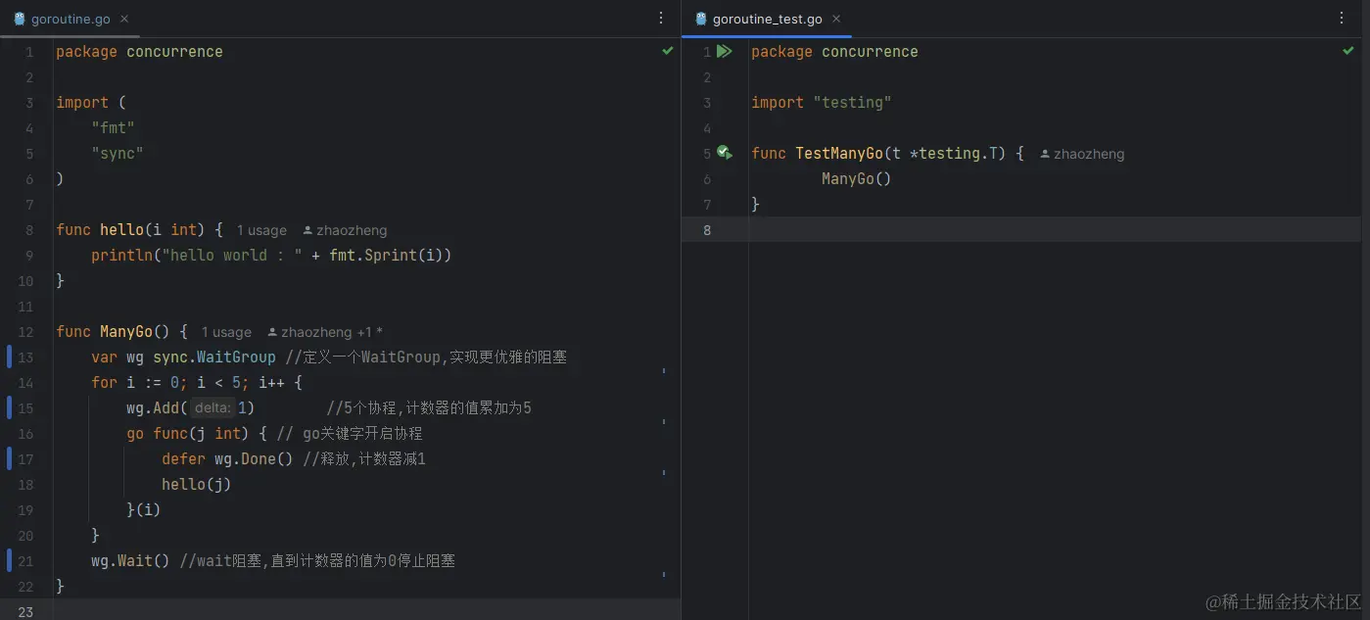The image size is (1370, 620).
Task: Click the '1 usage' hint next to func ManyGo
Action: tap(226, 332)
